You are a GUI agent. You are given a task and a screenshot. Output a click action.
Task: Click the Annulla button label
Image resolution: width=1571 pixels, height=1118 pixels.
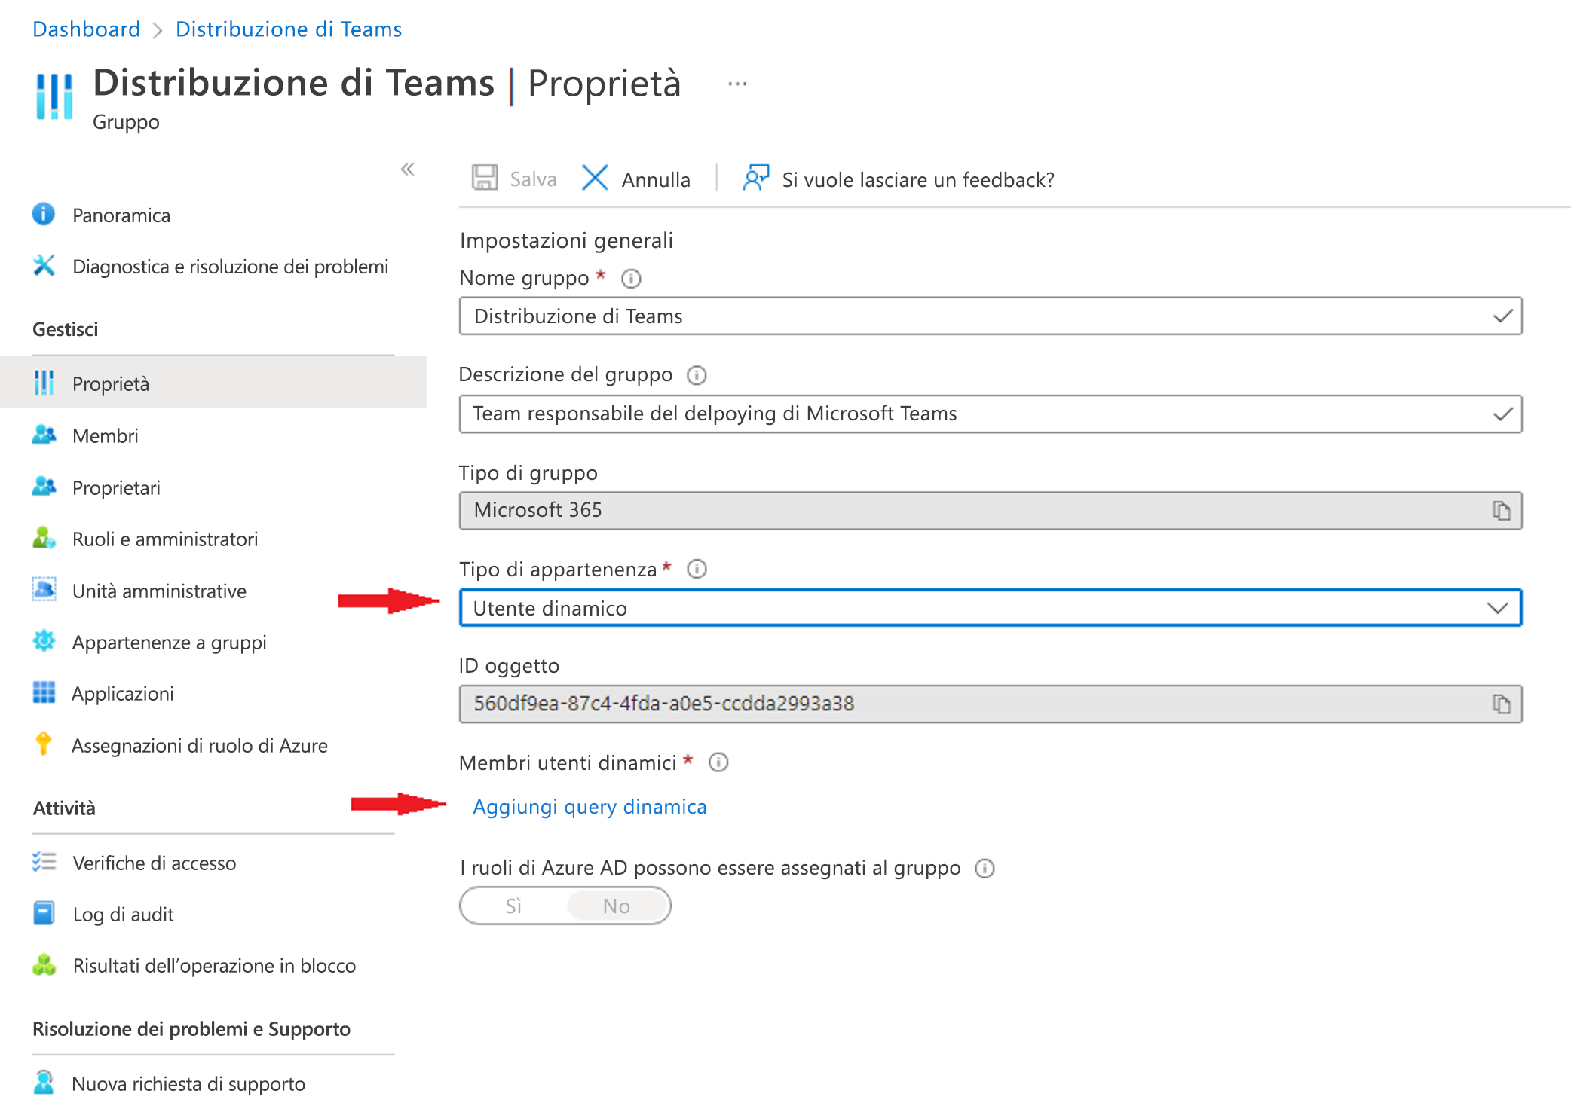(656, 180)
